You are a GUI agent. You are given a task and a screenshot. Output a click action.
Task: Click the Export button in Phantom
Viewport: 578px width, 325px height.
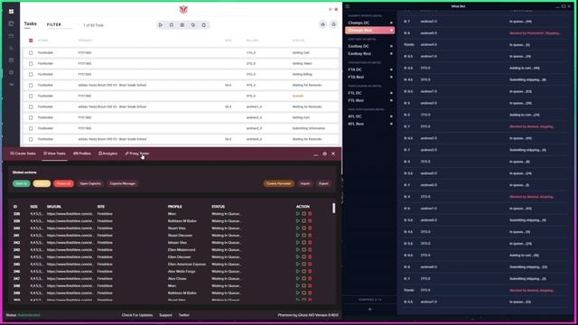pyautogui.click(x=323, y=183)
